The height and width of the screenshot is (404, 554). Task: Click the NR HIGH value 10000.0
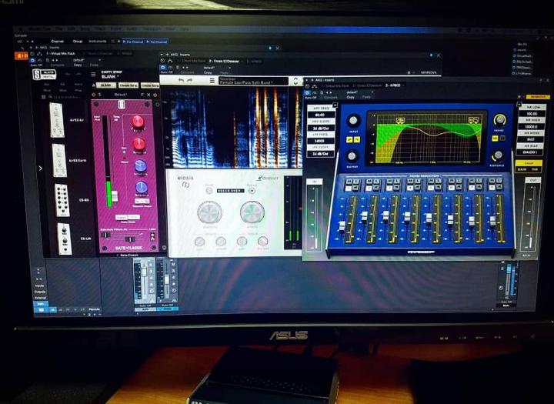532,126
